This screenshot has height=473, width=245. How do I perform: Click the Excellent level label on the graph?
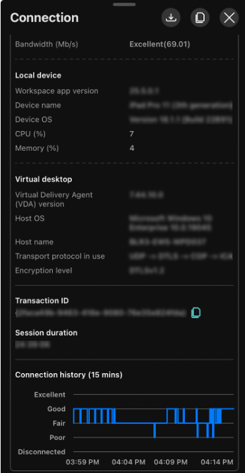[x=50, y=394]
